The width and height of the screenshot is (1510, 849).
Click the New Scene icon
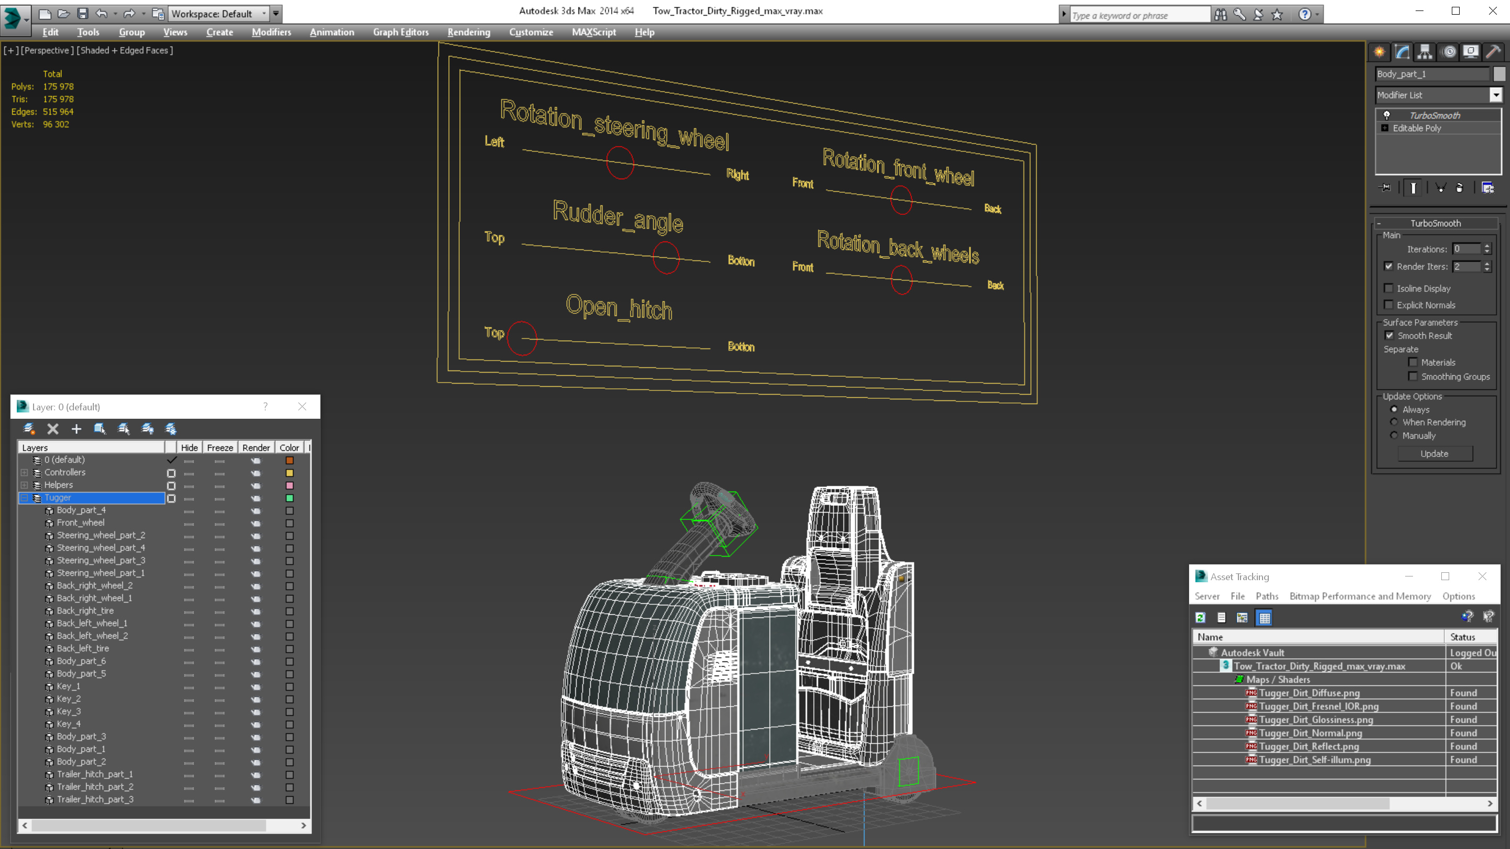pos(45,14)
